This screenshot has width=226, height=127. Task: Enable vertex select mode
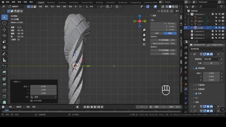pos(29,7)
